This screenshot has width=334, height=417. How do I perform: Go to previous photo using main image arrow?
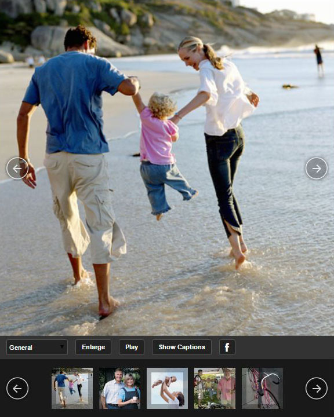click(x=17, y=169)
